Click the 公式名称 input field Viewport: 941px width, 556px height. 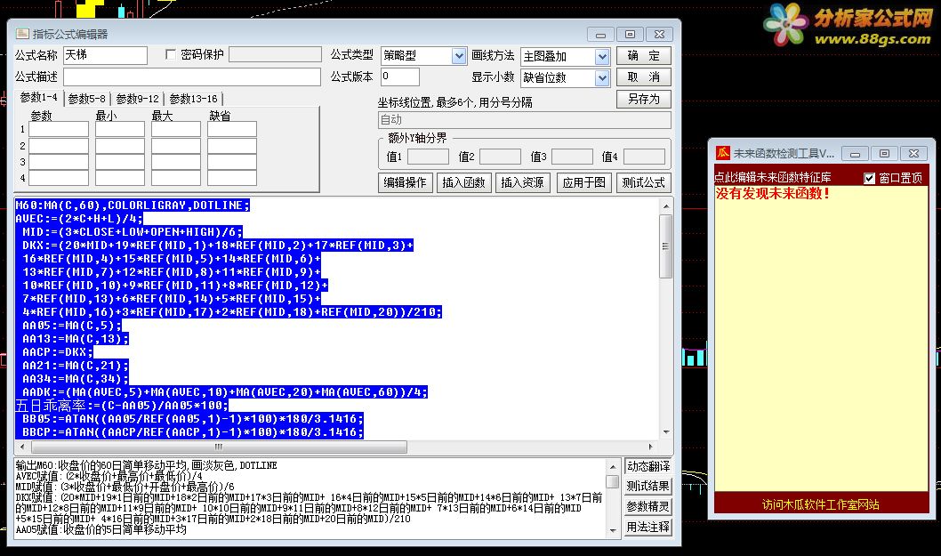[x=105, y=55]
